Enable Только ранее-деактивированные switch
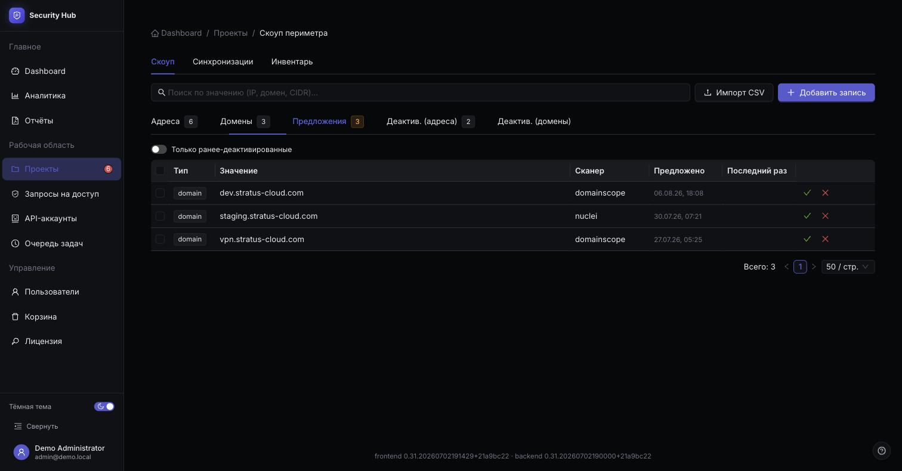Image resolution: width=902 pixels, height=471 pixels. [159, 149]
